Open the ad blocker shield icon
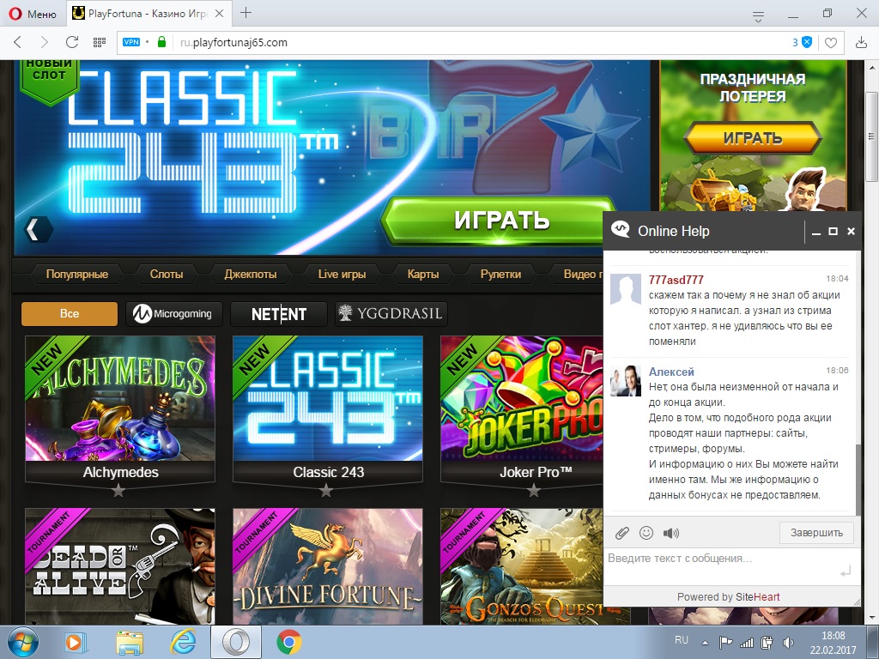The image size is (879, 659). 807,42
